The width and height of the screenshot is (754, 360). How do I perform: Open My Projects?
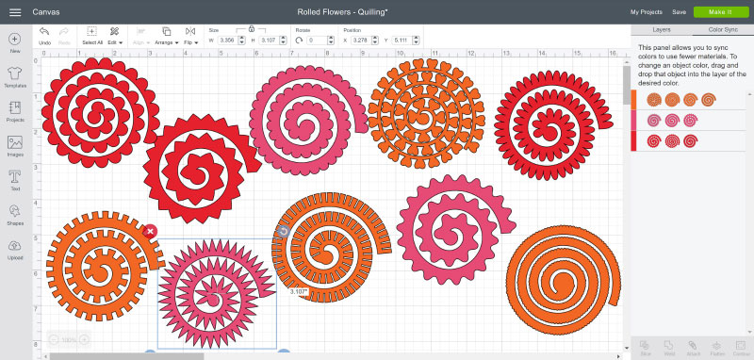647,12
